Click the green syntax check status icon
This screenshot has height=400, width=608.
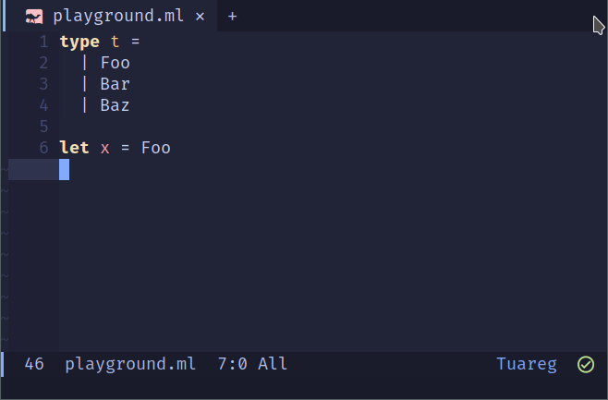click(586, 364)
